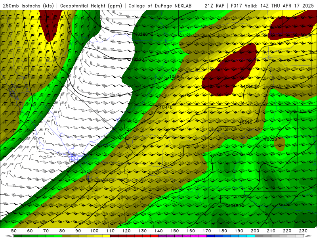The image size is (317, 238).
Task: Click the '21Z RAP' model run label
Action: click(x=214, y=6)
